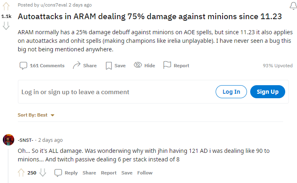Save the post with bookmark icon
Screen dimensions: 297x183
pyautogui.click(x=116, y=66)
